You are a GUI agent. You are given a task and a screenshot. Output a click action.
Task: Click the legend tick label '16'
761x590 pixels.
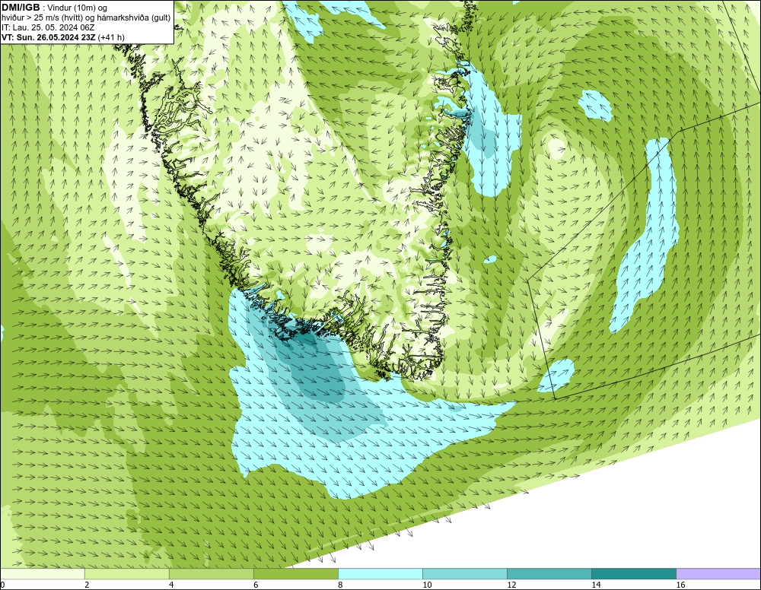tap(680, 585)
